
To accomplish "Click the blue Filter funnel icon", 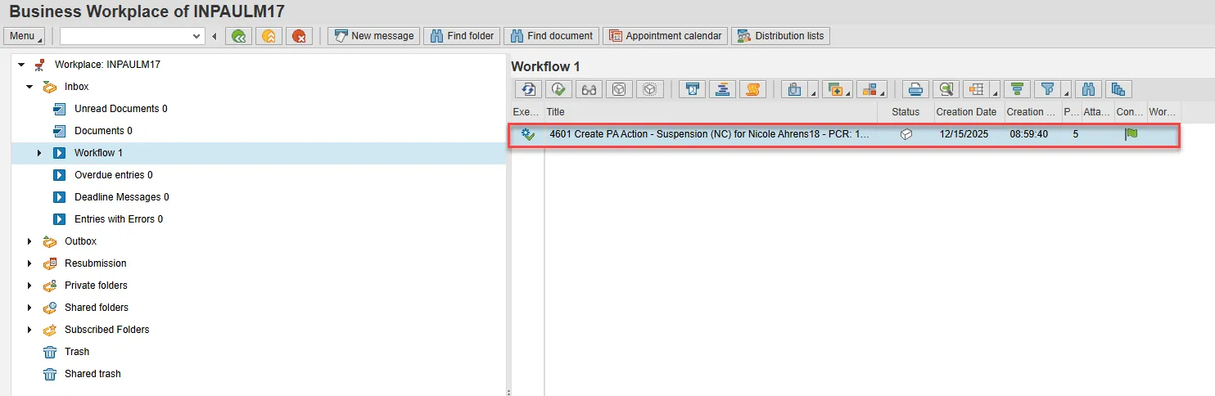I will pos(1046,89).
